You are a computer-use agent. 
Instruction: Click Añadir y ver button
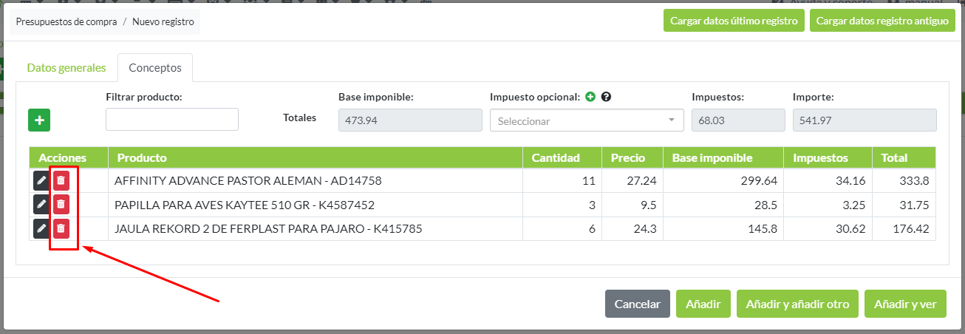[x=905, y=304]
